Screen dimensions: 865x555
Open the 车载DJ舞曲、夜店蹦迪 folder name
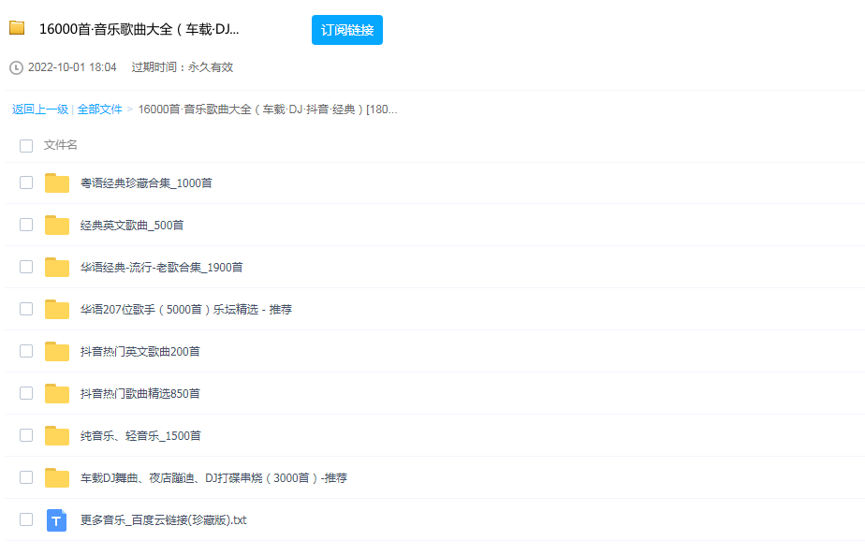pyautogui.click(x=214, y=477)
